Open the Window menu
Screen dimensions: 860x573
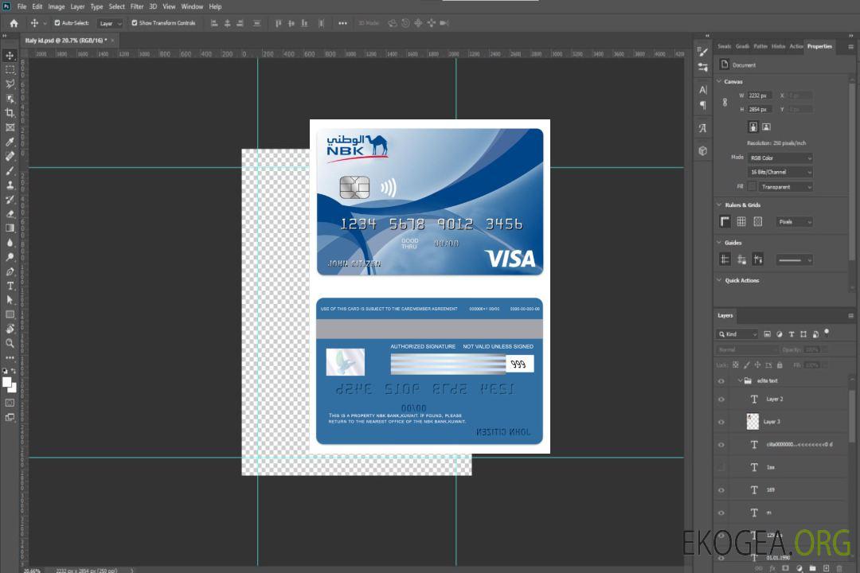tap(192, 6)
